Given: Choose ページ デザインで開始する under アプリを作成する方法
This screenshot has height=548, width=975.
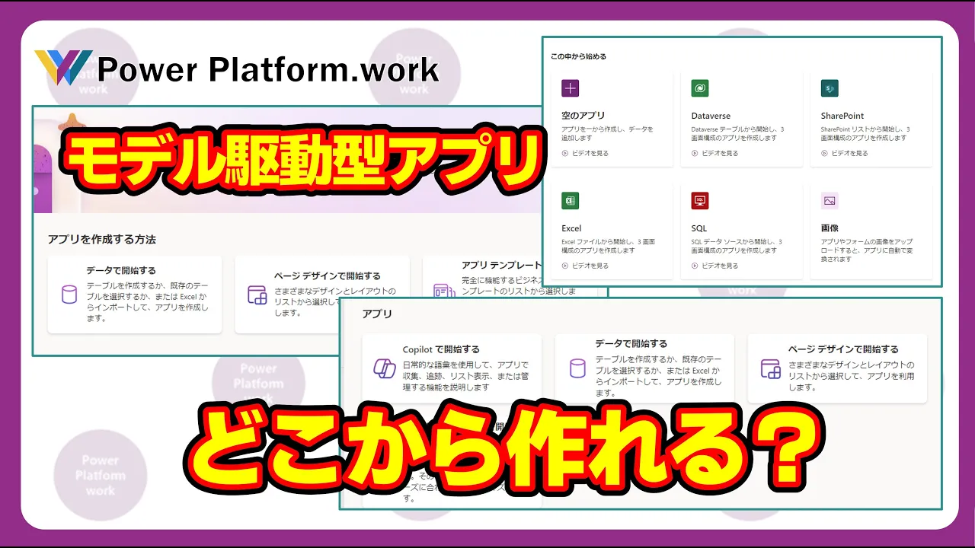Looking at the screenshot, I should click(x=327, y=276).
